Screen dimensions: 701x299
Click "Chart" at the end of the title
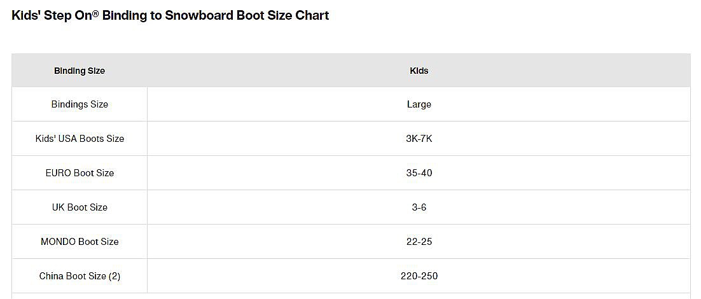[312, 15]
